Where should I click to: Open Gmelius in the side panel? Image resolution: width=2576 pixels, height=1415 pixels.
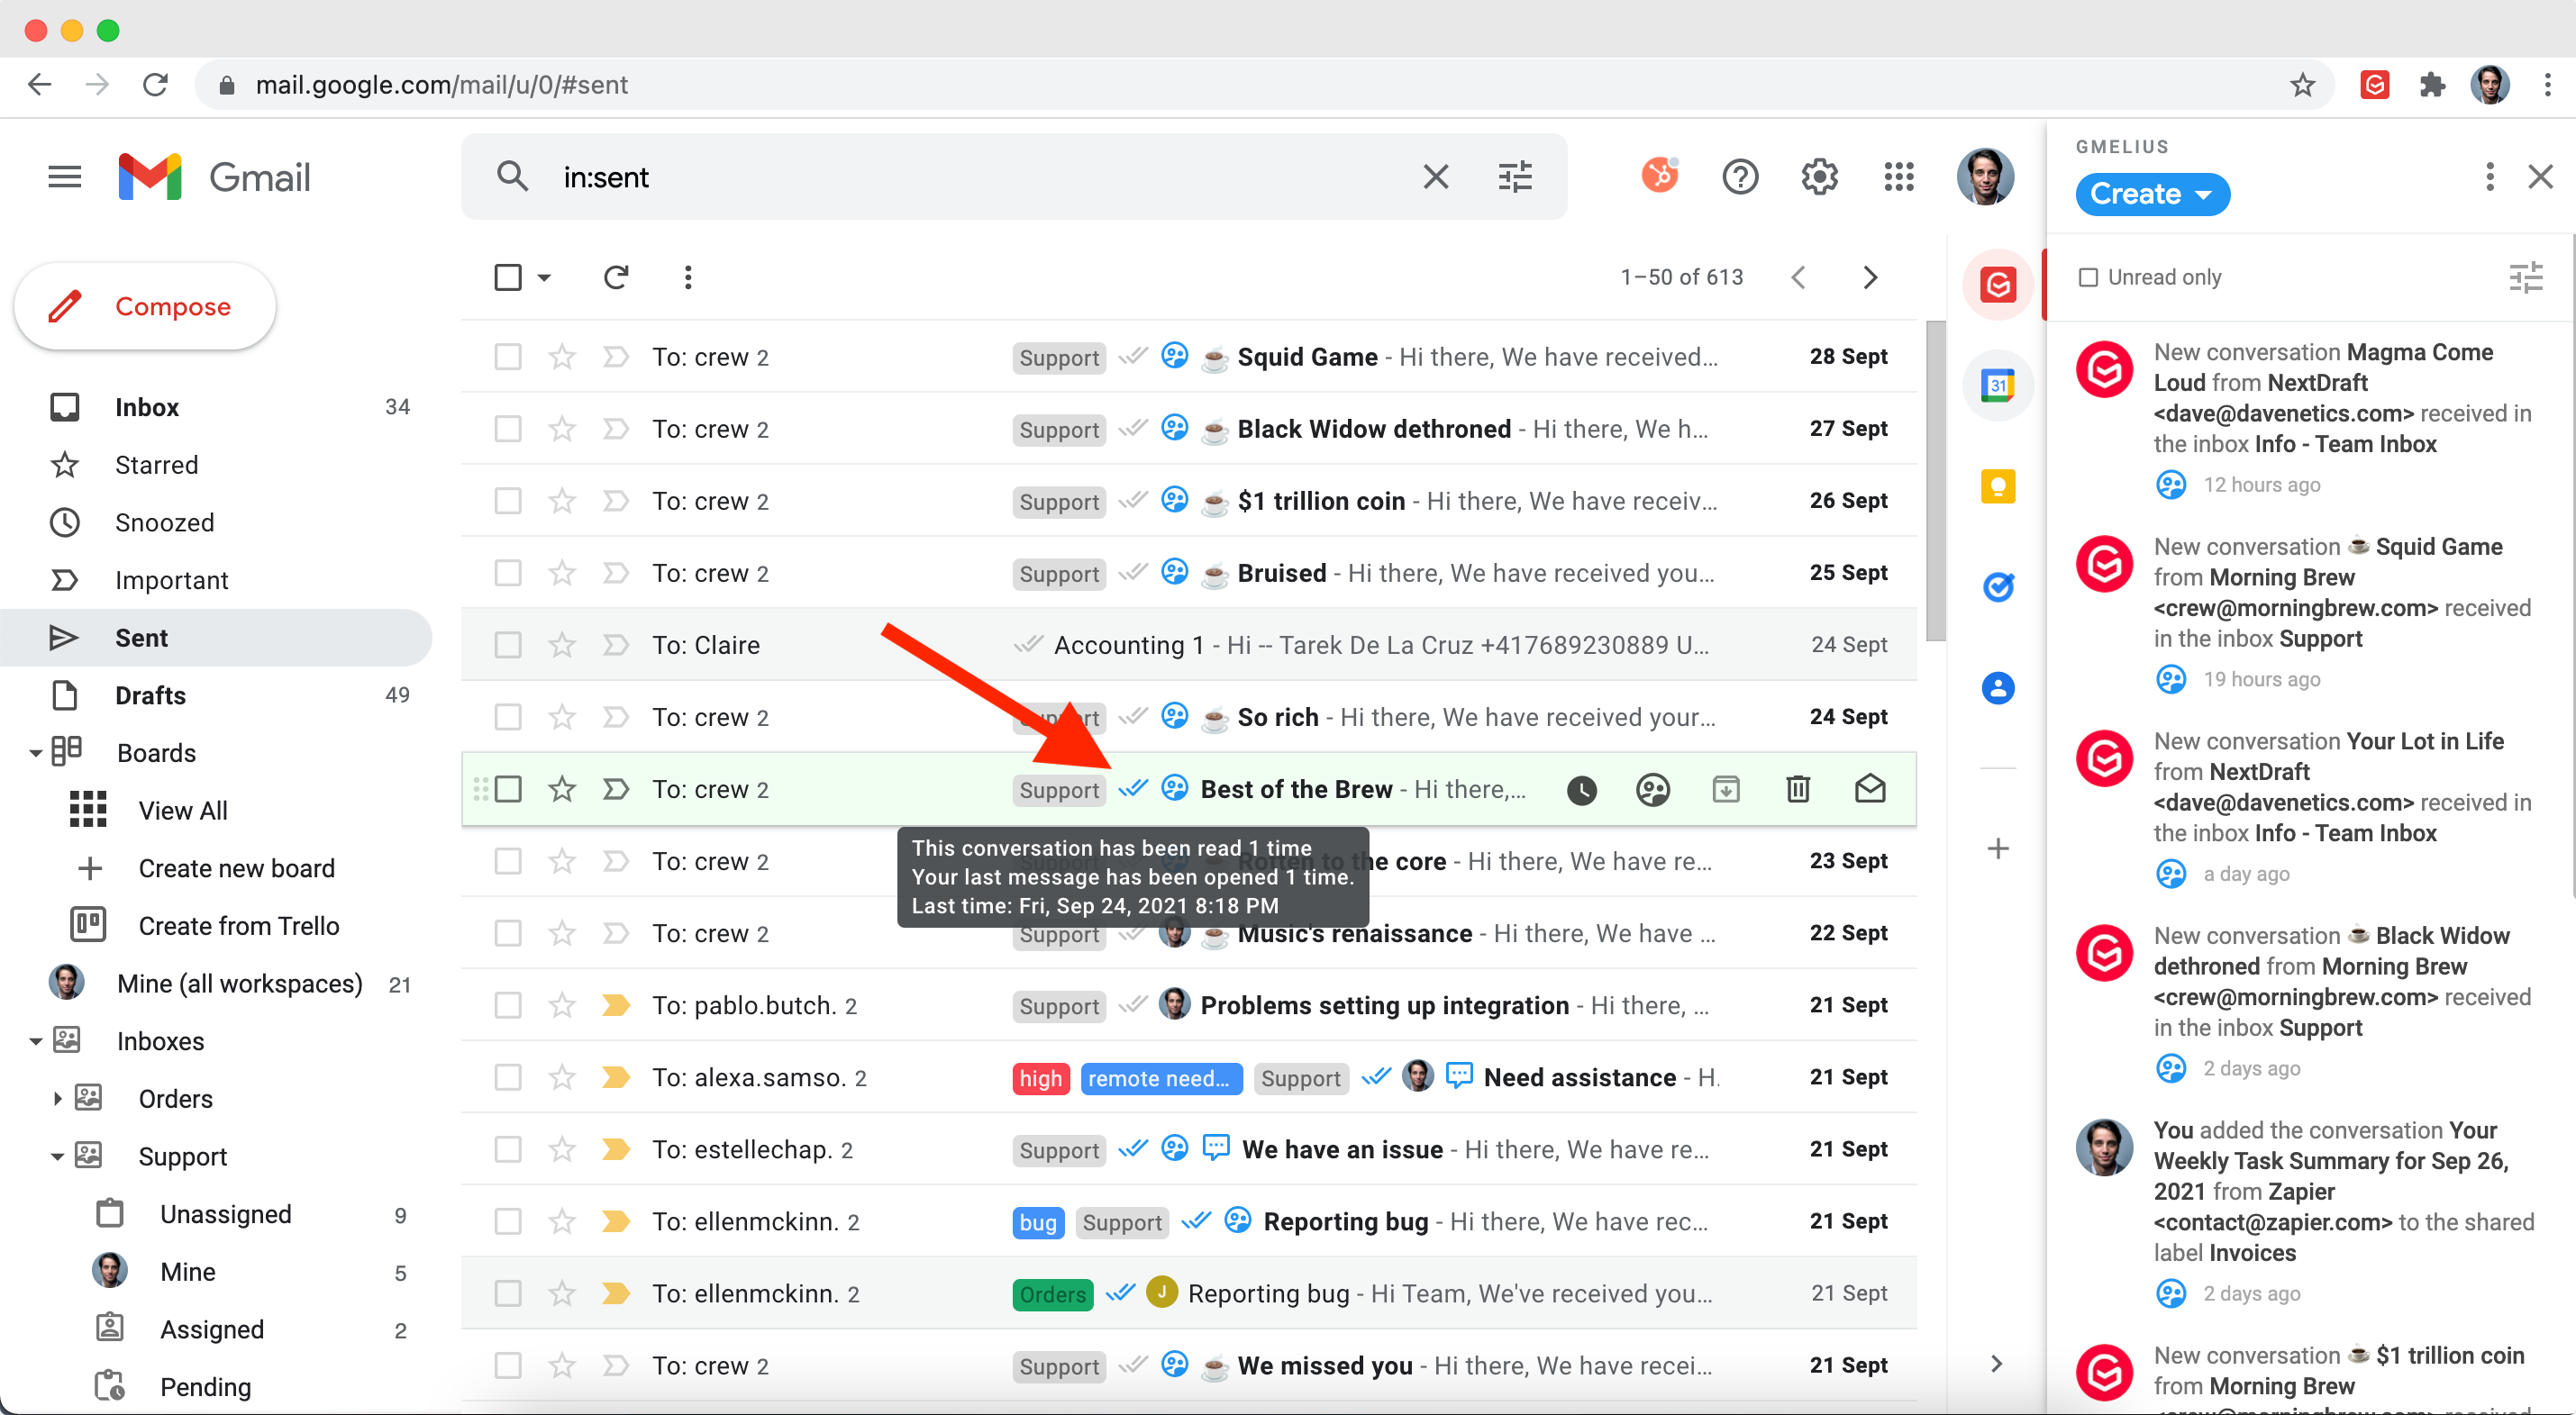(1998, 285)
